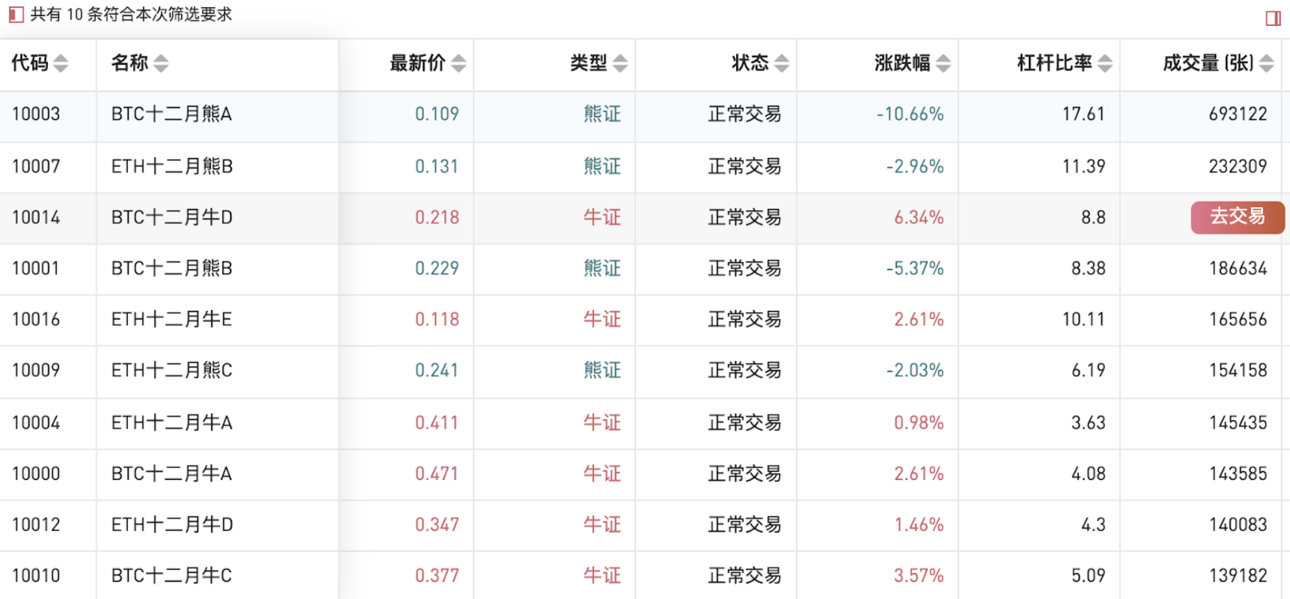
Task: Toggle the panel icon at top right
Action: 1273,18
